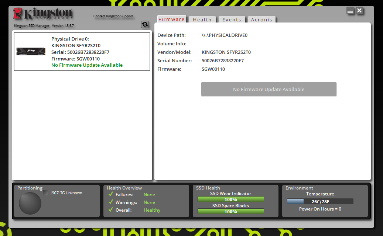
Task: Click the partitioning pie chart
Action: tap(30, 203)
